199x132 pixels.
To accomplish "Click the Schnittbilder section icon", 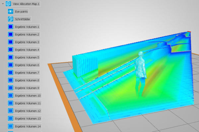I will [x=10, y=19].
